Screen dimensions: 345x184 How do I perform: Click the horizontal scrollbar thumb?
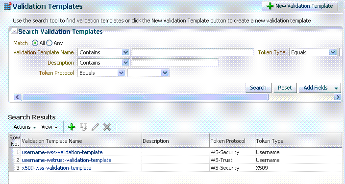(145, 97)
